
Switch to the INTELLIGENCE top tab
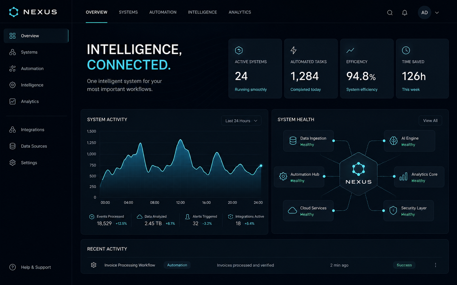203,12
